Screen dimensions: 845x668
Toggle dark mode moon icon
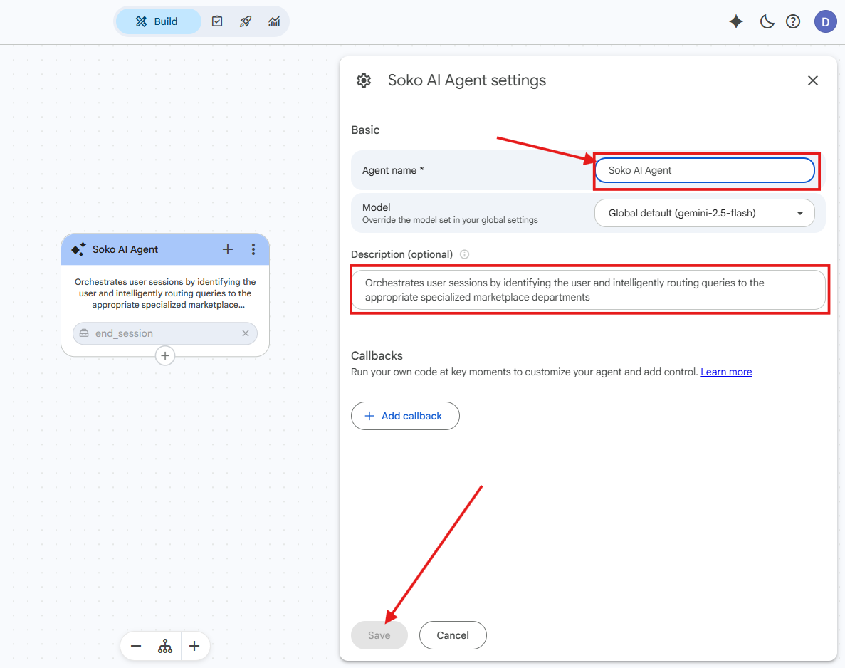click(766, 21)
